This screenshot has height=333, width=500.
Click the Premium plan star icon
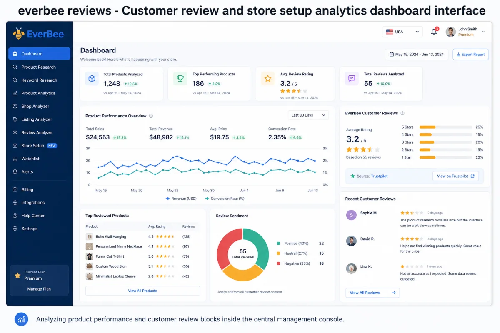click(x=17, y=275)
